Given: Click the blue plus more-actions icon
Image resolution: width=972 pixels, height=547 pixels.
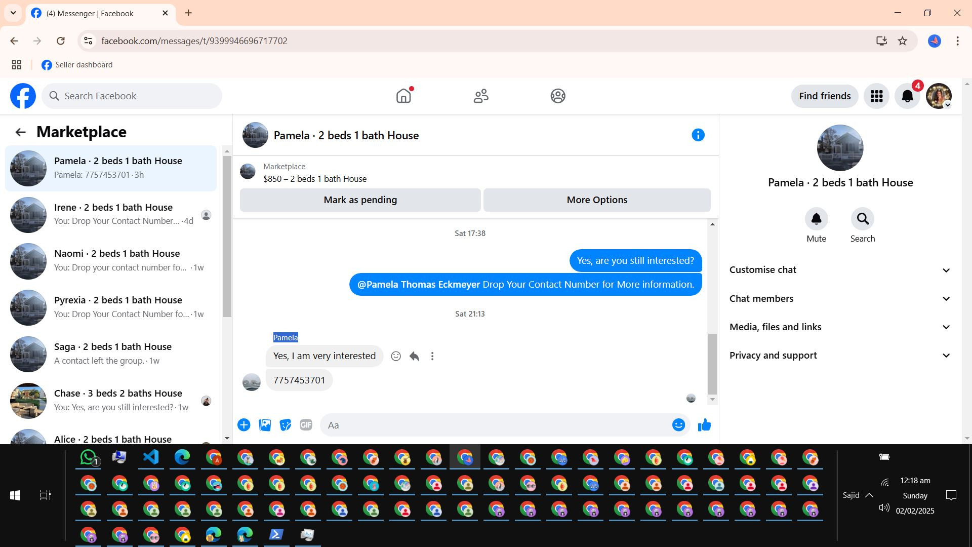Looking at the screenshot, I should pyautogui.click(x=244, y=425).
